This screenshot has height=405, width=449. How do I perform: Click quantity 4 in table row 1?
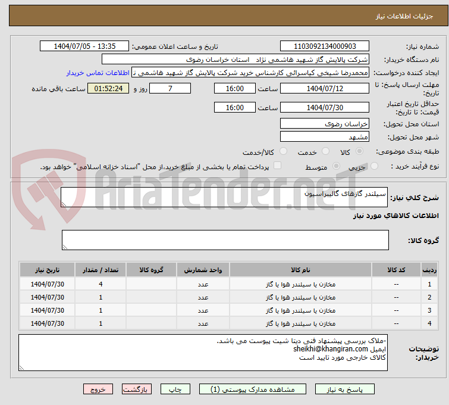[x=101, y=284]
